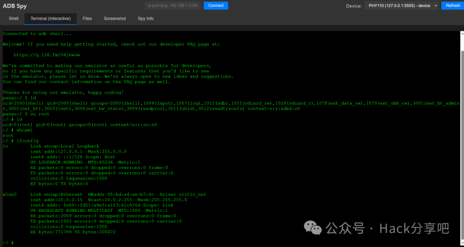Click the 'UP LOOPBACK RUNNING' line
The height and width of the screenshot is (247, 464).
point(85,162)
